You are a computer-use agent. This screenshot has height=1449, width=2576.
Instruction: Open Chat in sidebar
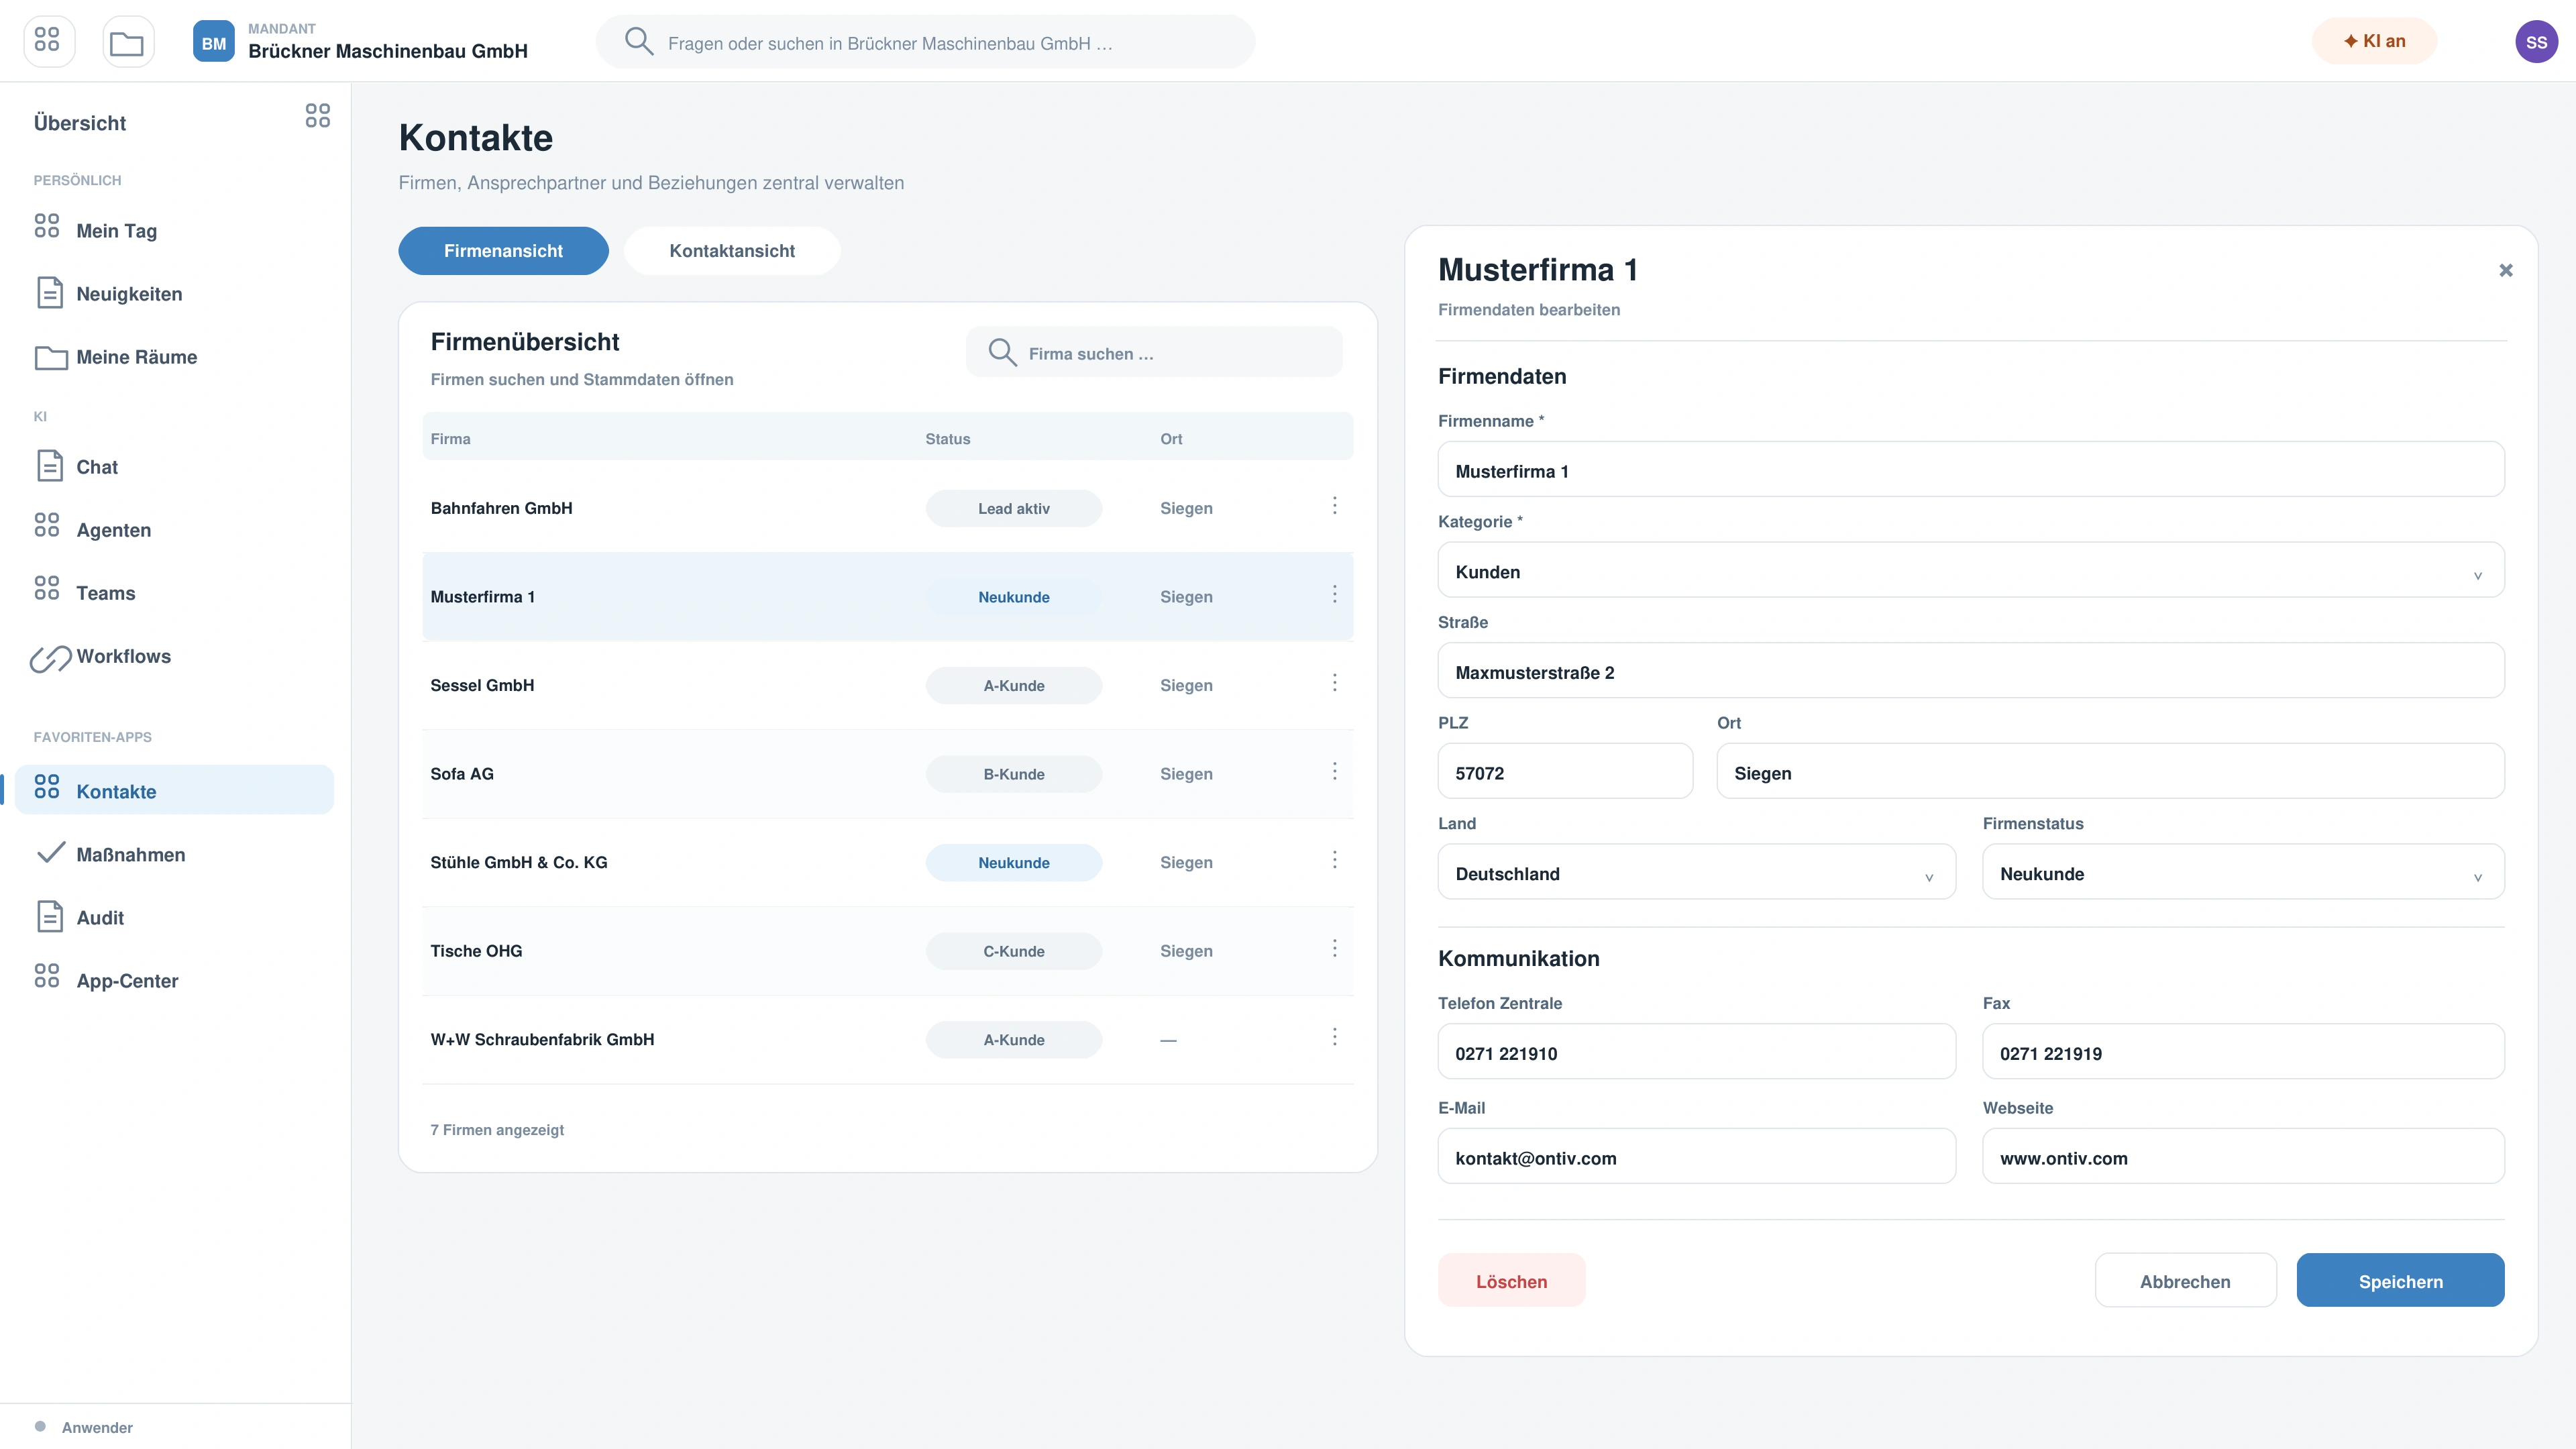click(x=175, y=467)
